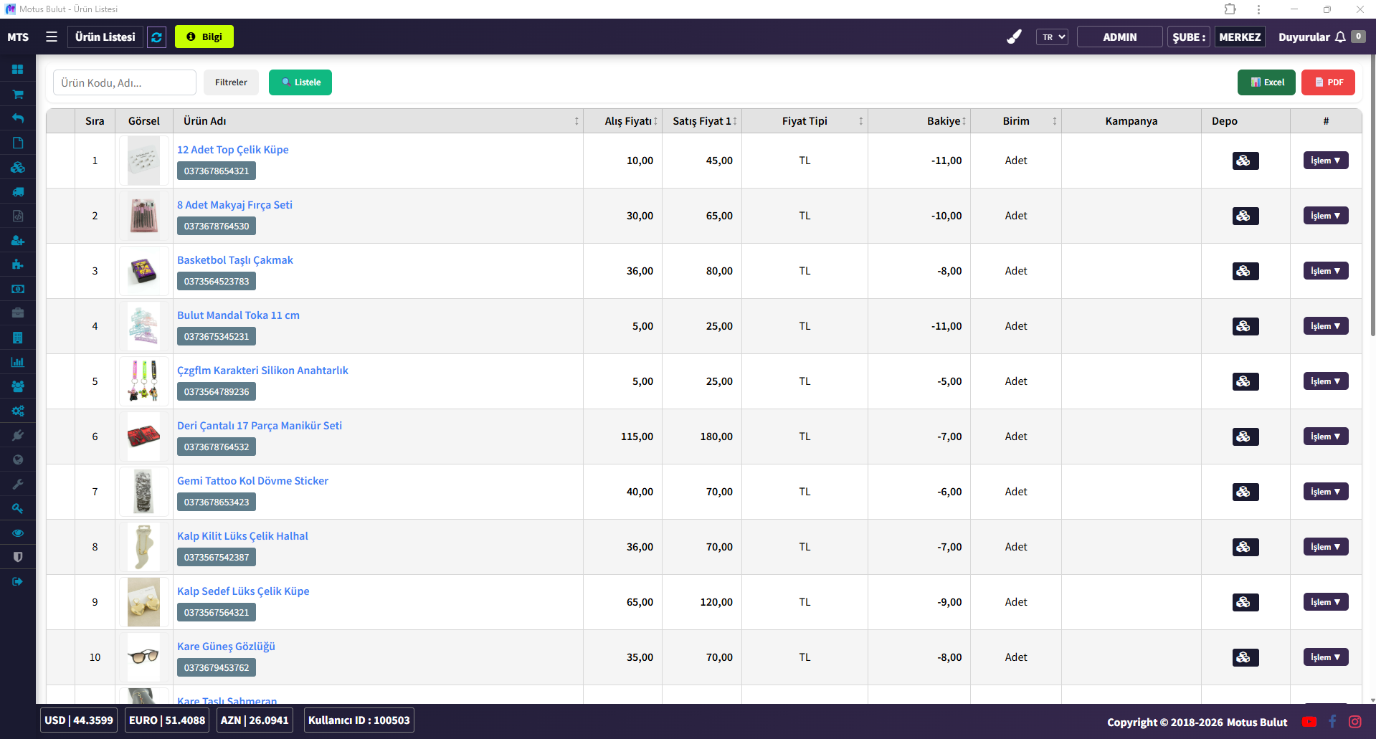Click the Duyurular notification bell
Image resolution: width=1376 pixels, height=739 pixels.
[x=1339, y=37]
